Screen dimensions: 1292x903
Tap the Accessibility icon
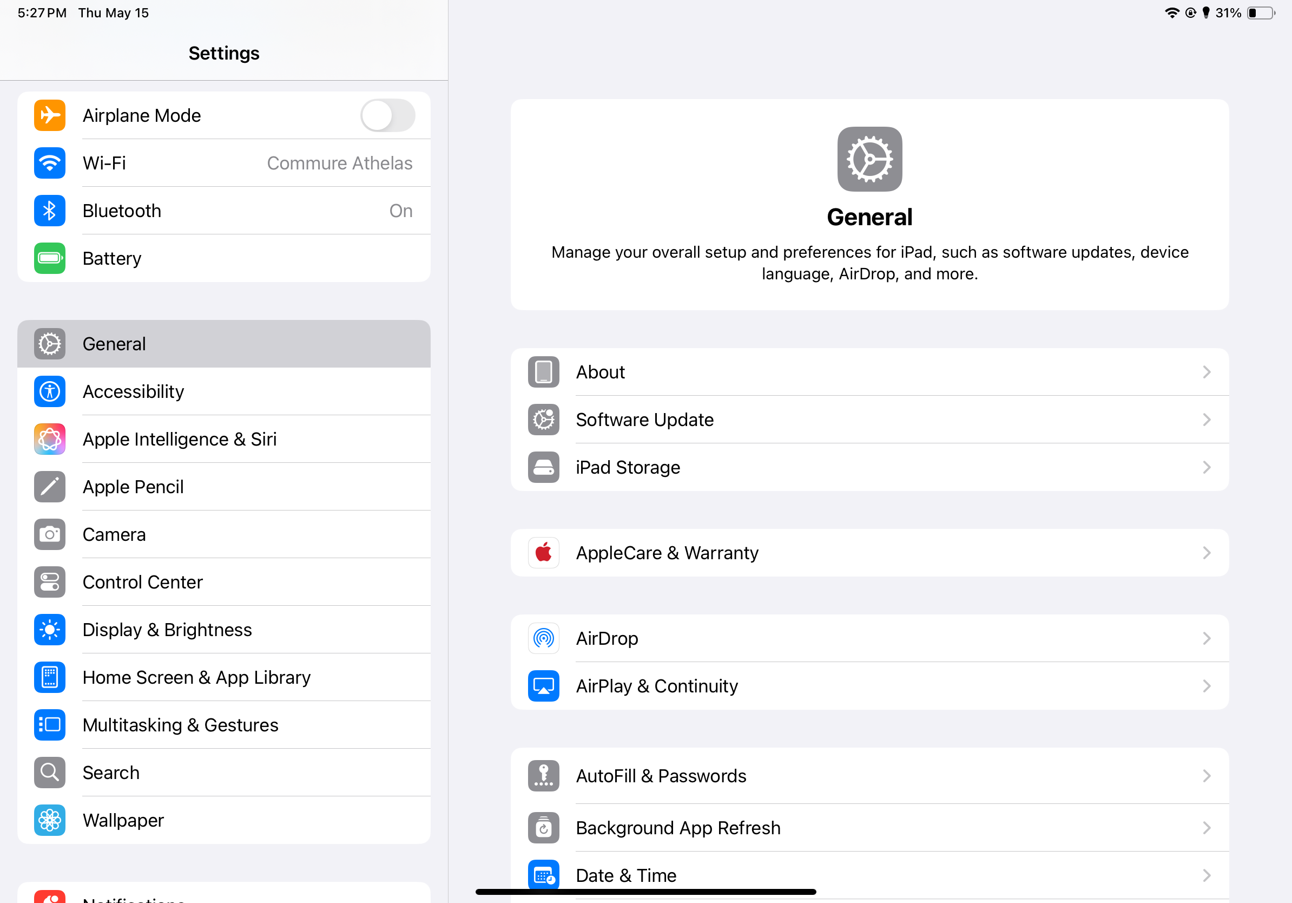(x=50, y=391)
